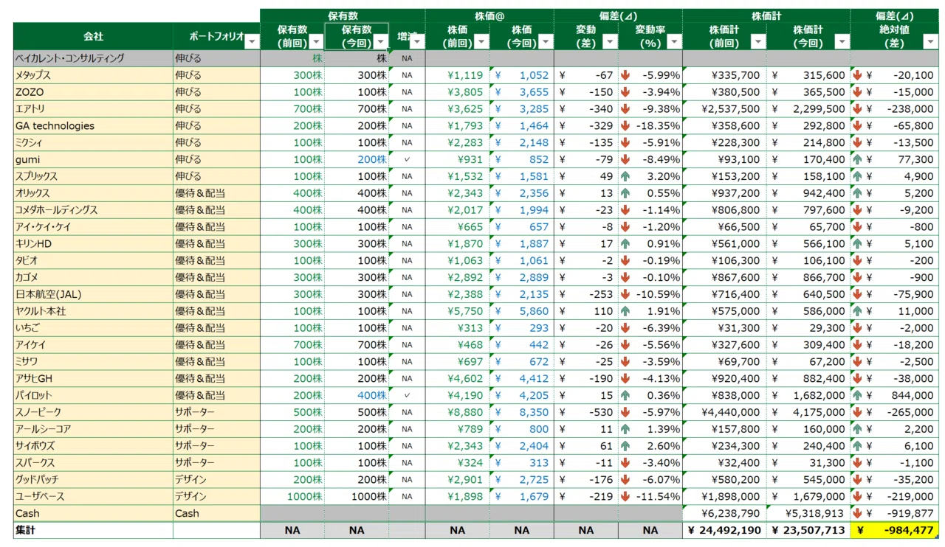This screenshot has height=547, width=945.
Task: Select the ¥2,537,500 previous total cell
Action: point(724,108)
